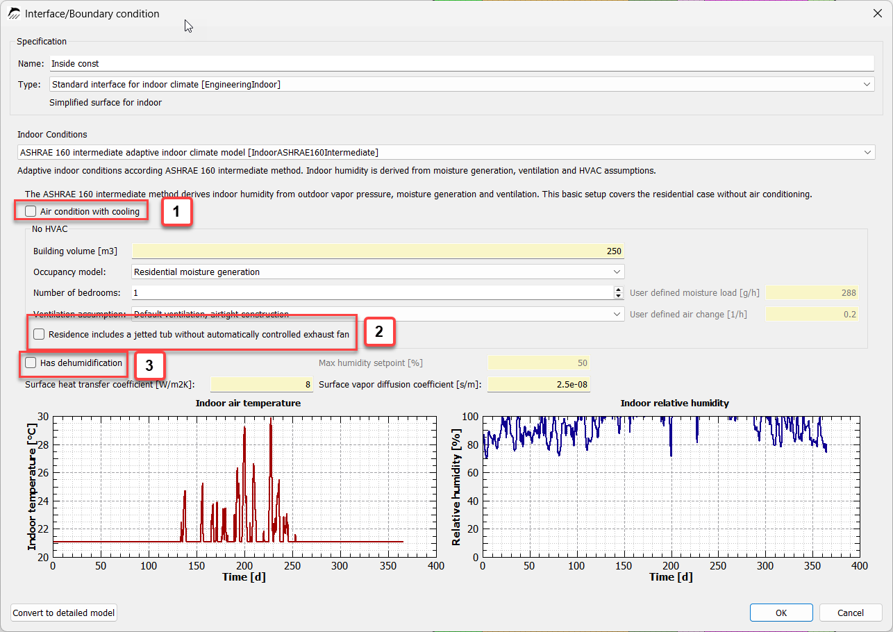Open the Occupancy model dropdown
Viewport: 893px width, 632px height.
(x=378, y=272)
